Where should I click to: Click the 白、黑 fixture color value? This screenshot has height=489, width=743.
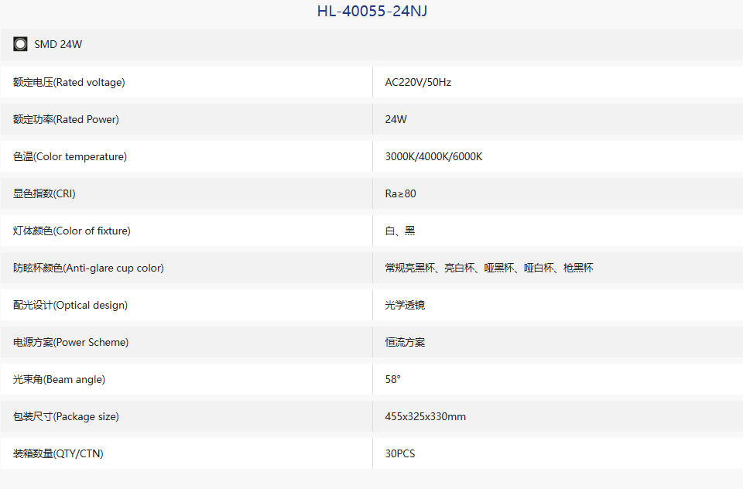[400, 231]
